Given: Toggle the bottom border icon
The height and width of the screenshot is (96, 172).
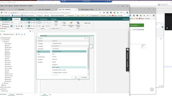Looking at the screenshot, I should click(49, 22).
